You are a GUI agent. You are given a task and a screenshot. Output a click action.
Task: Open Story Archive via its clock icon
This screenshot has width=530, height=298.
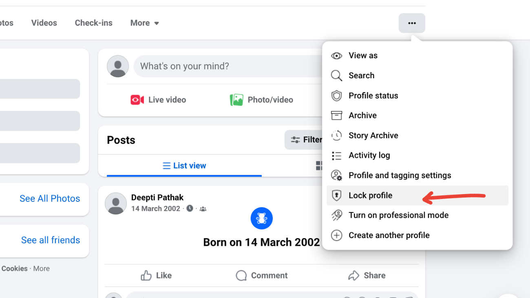(336, 135)
